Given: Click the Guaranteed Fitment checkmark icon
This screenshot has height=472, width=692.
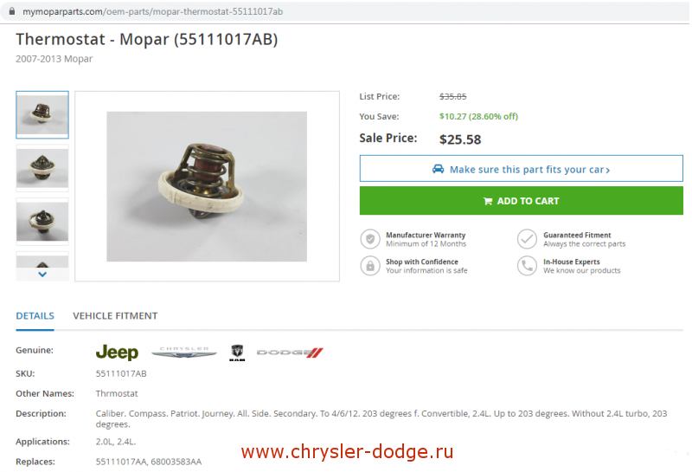Looking at the screenshot, I should tap(527, 239).
